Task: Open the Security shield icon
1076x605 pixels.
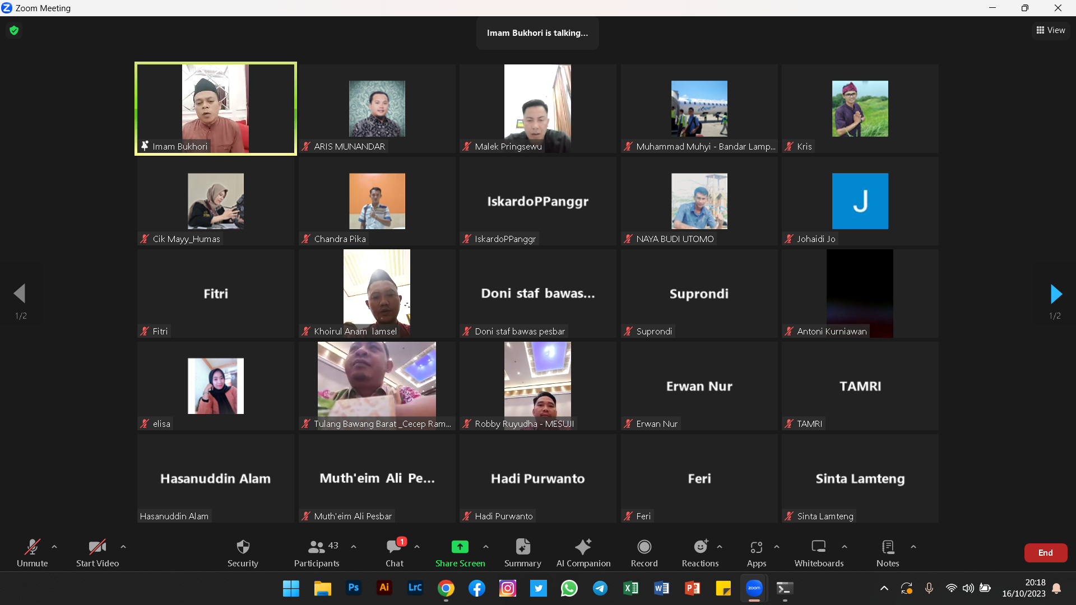Action: [x=243, y=547]
